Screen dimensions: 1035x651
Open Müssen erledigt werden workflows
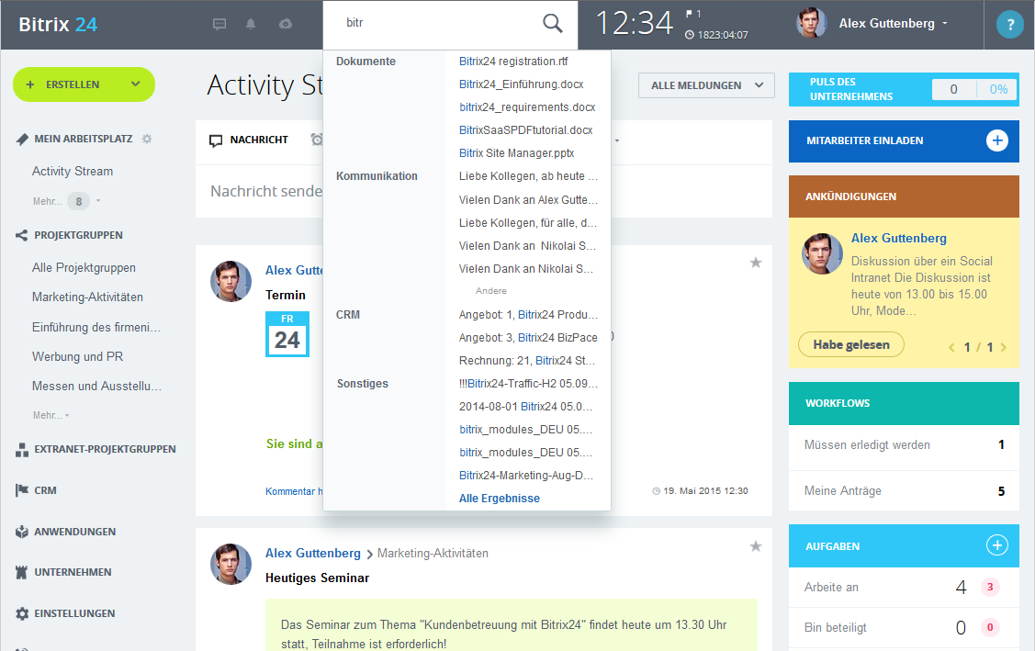pos(904,445)
